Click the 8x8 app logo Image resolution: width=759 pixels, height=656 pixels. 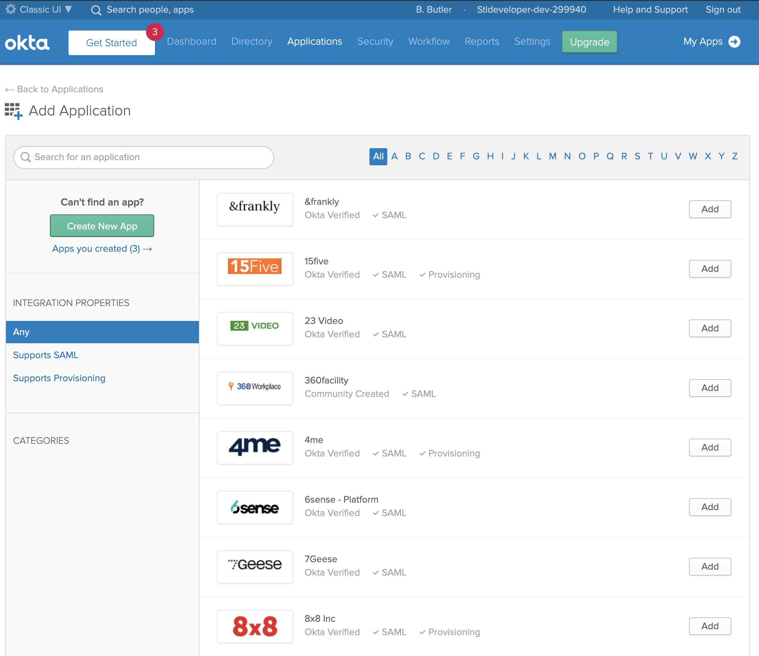[255, 626]
